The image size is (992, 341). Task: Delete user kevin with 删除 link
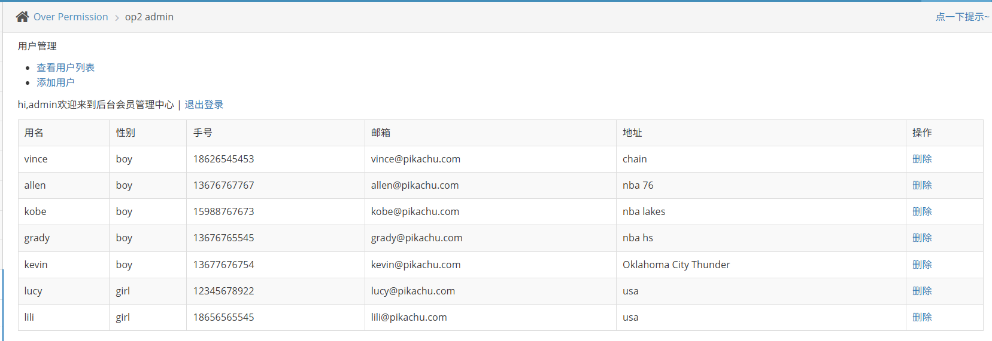tap(922, 265)
